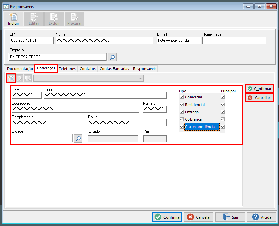
Task: Open the address selection dropdown
Action: point(88,78)
